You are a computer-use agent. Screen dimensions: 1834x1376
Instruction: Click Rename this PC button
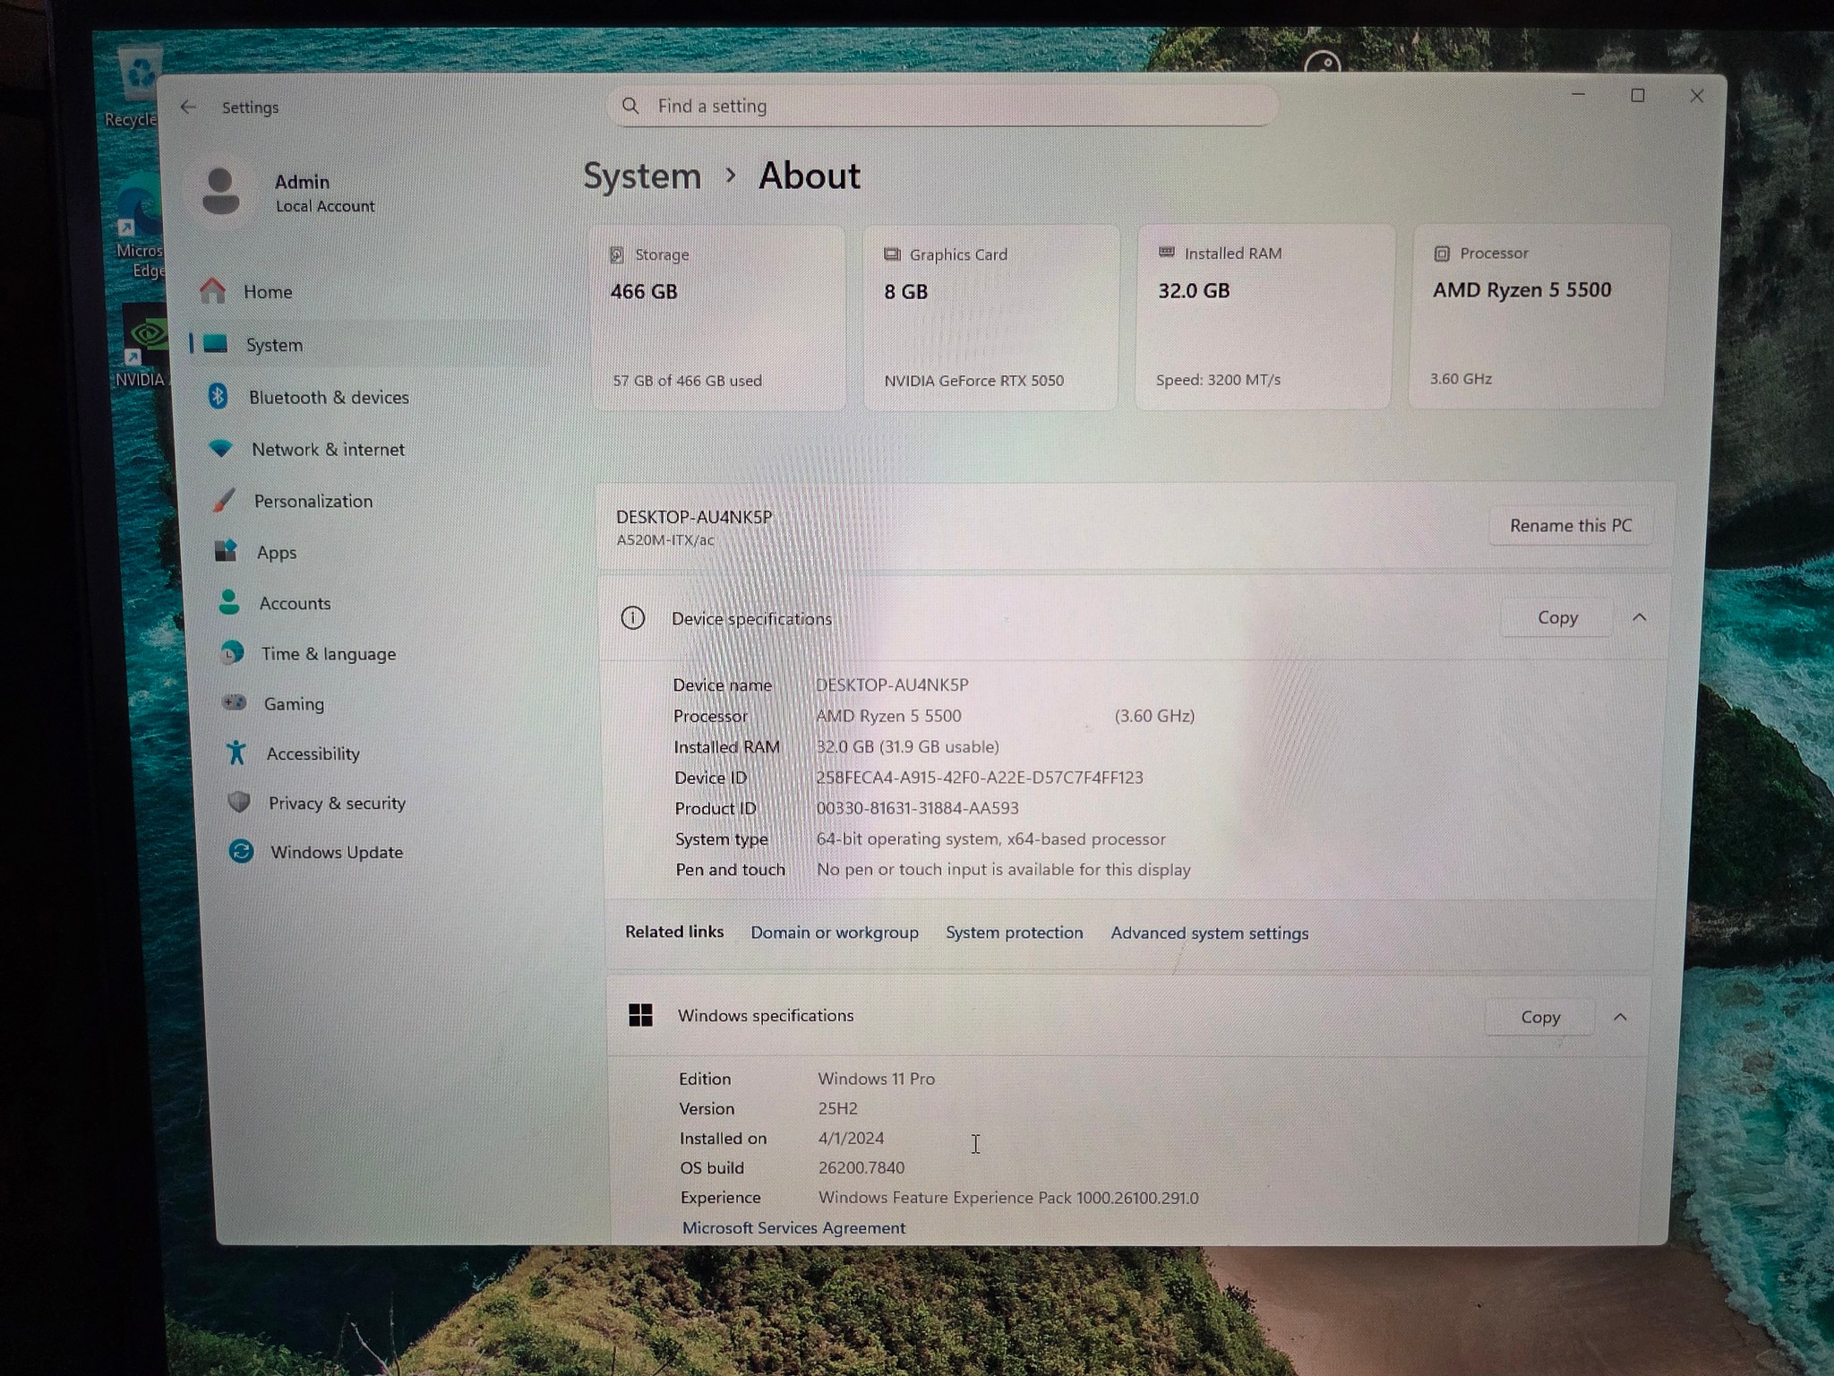pos(1571,526)
